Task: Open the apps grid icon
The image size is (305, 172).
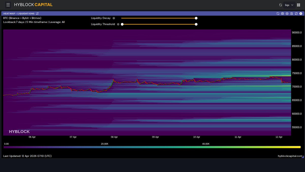Action: pyautogui.click(x=298, y=5)
